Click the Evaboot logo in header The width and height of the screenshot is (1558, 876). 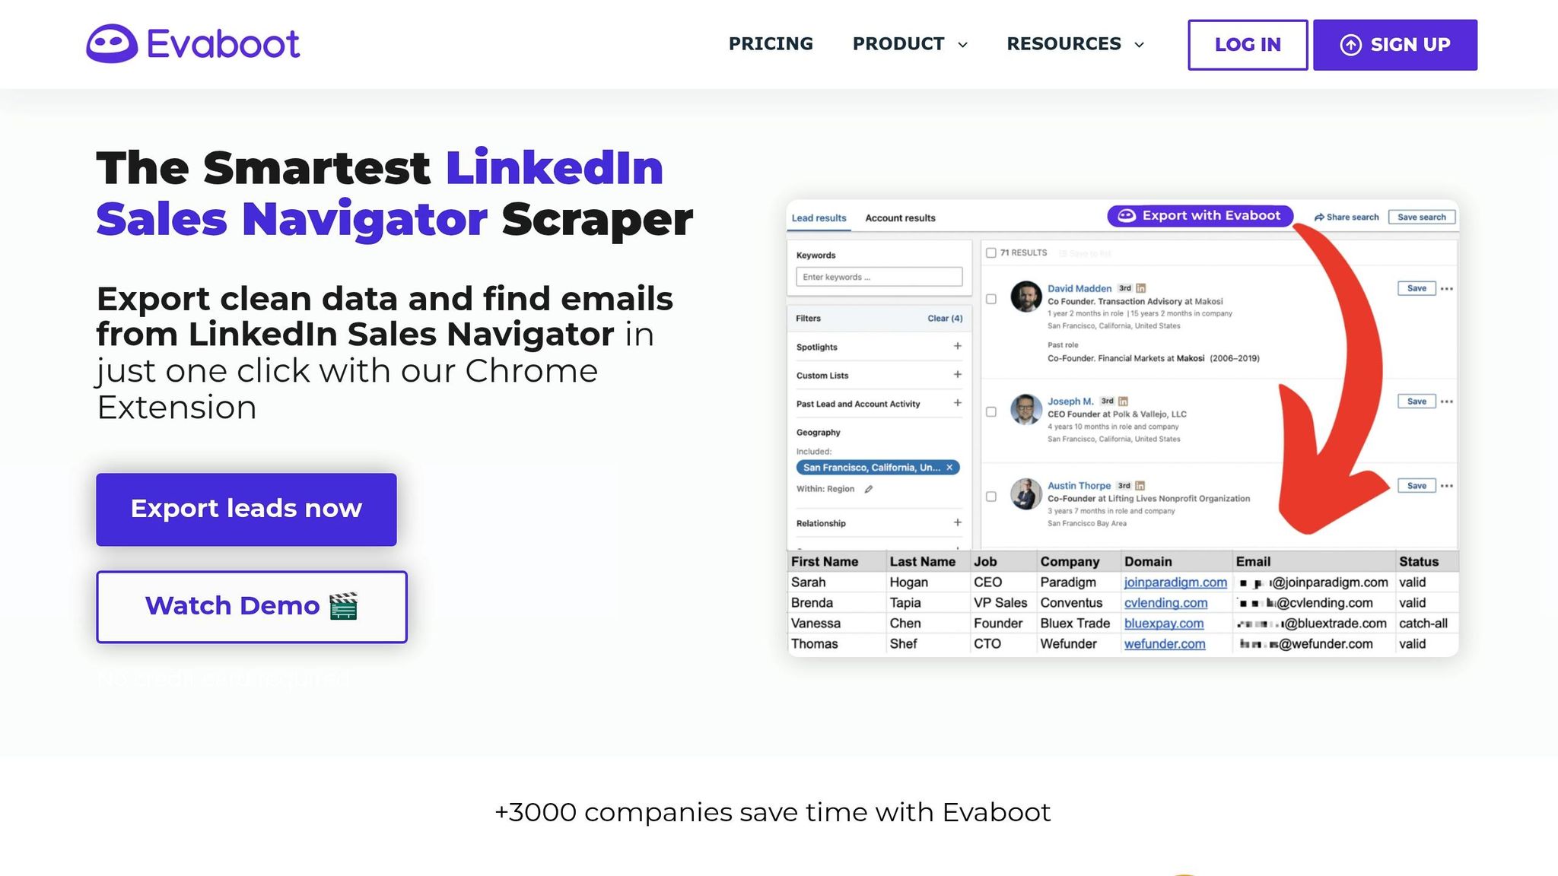(192, 44)
